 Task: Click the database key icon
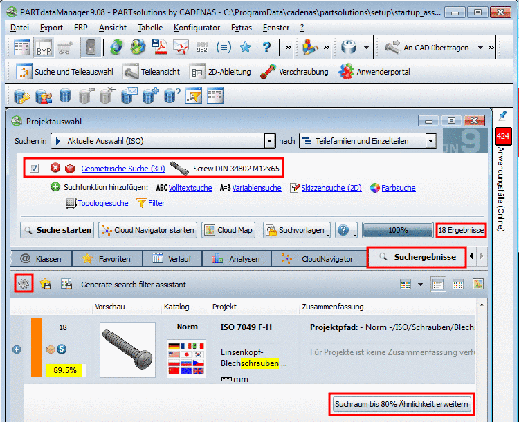(22, 97)
